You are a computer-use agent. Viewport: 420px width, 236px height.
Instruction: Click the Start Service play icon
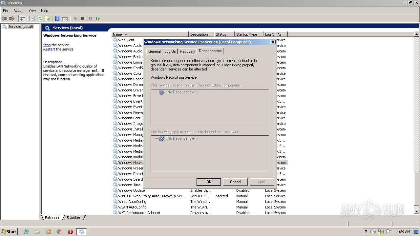coord(75,19)
